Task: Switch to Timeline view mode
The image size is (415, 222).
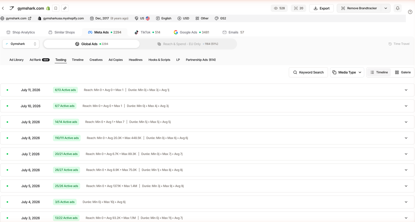Action: tap(379, 72)
